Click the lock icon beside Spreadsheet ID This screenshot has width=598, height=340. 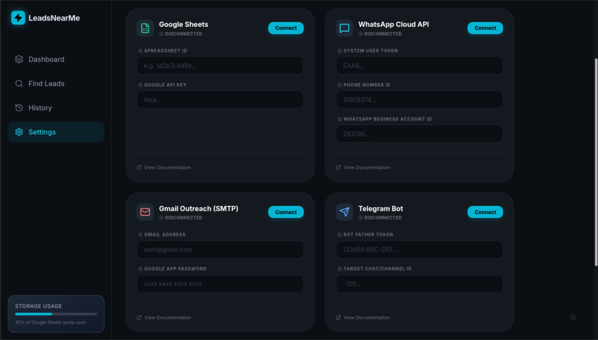(x=140, y=51)
